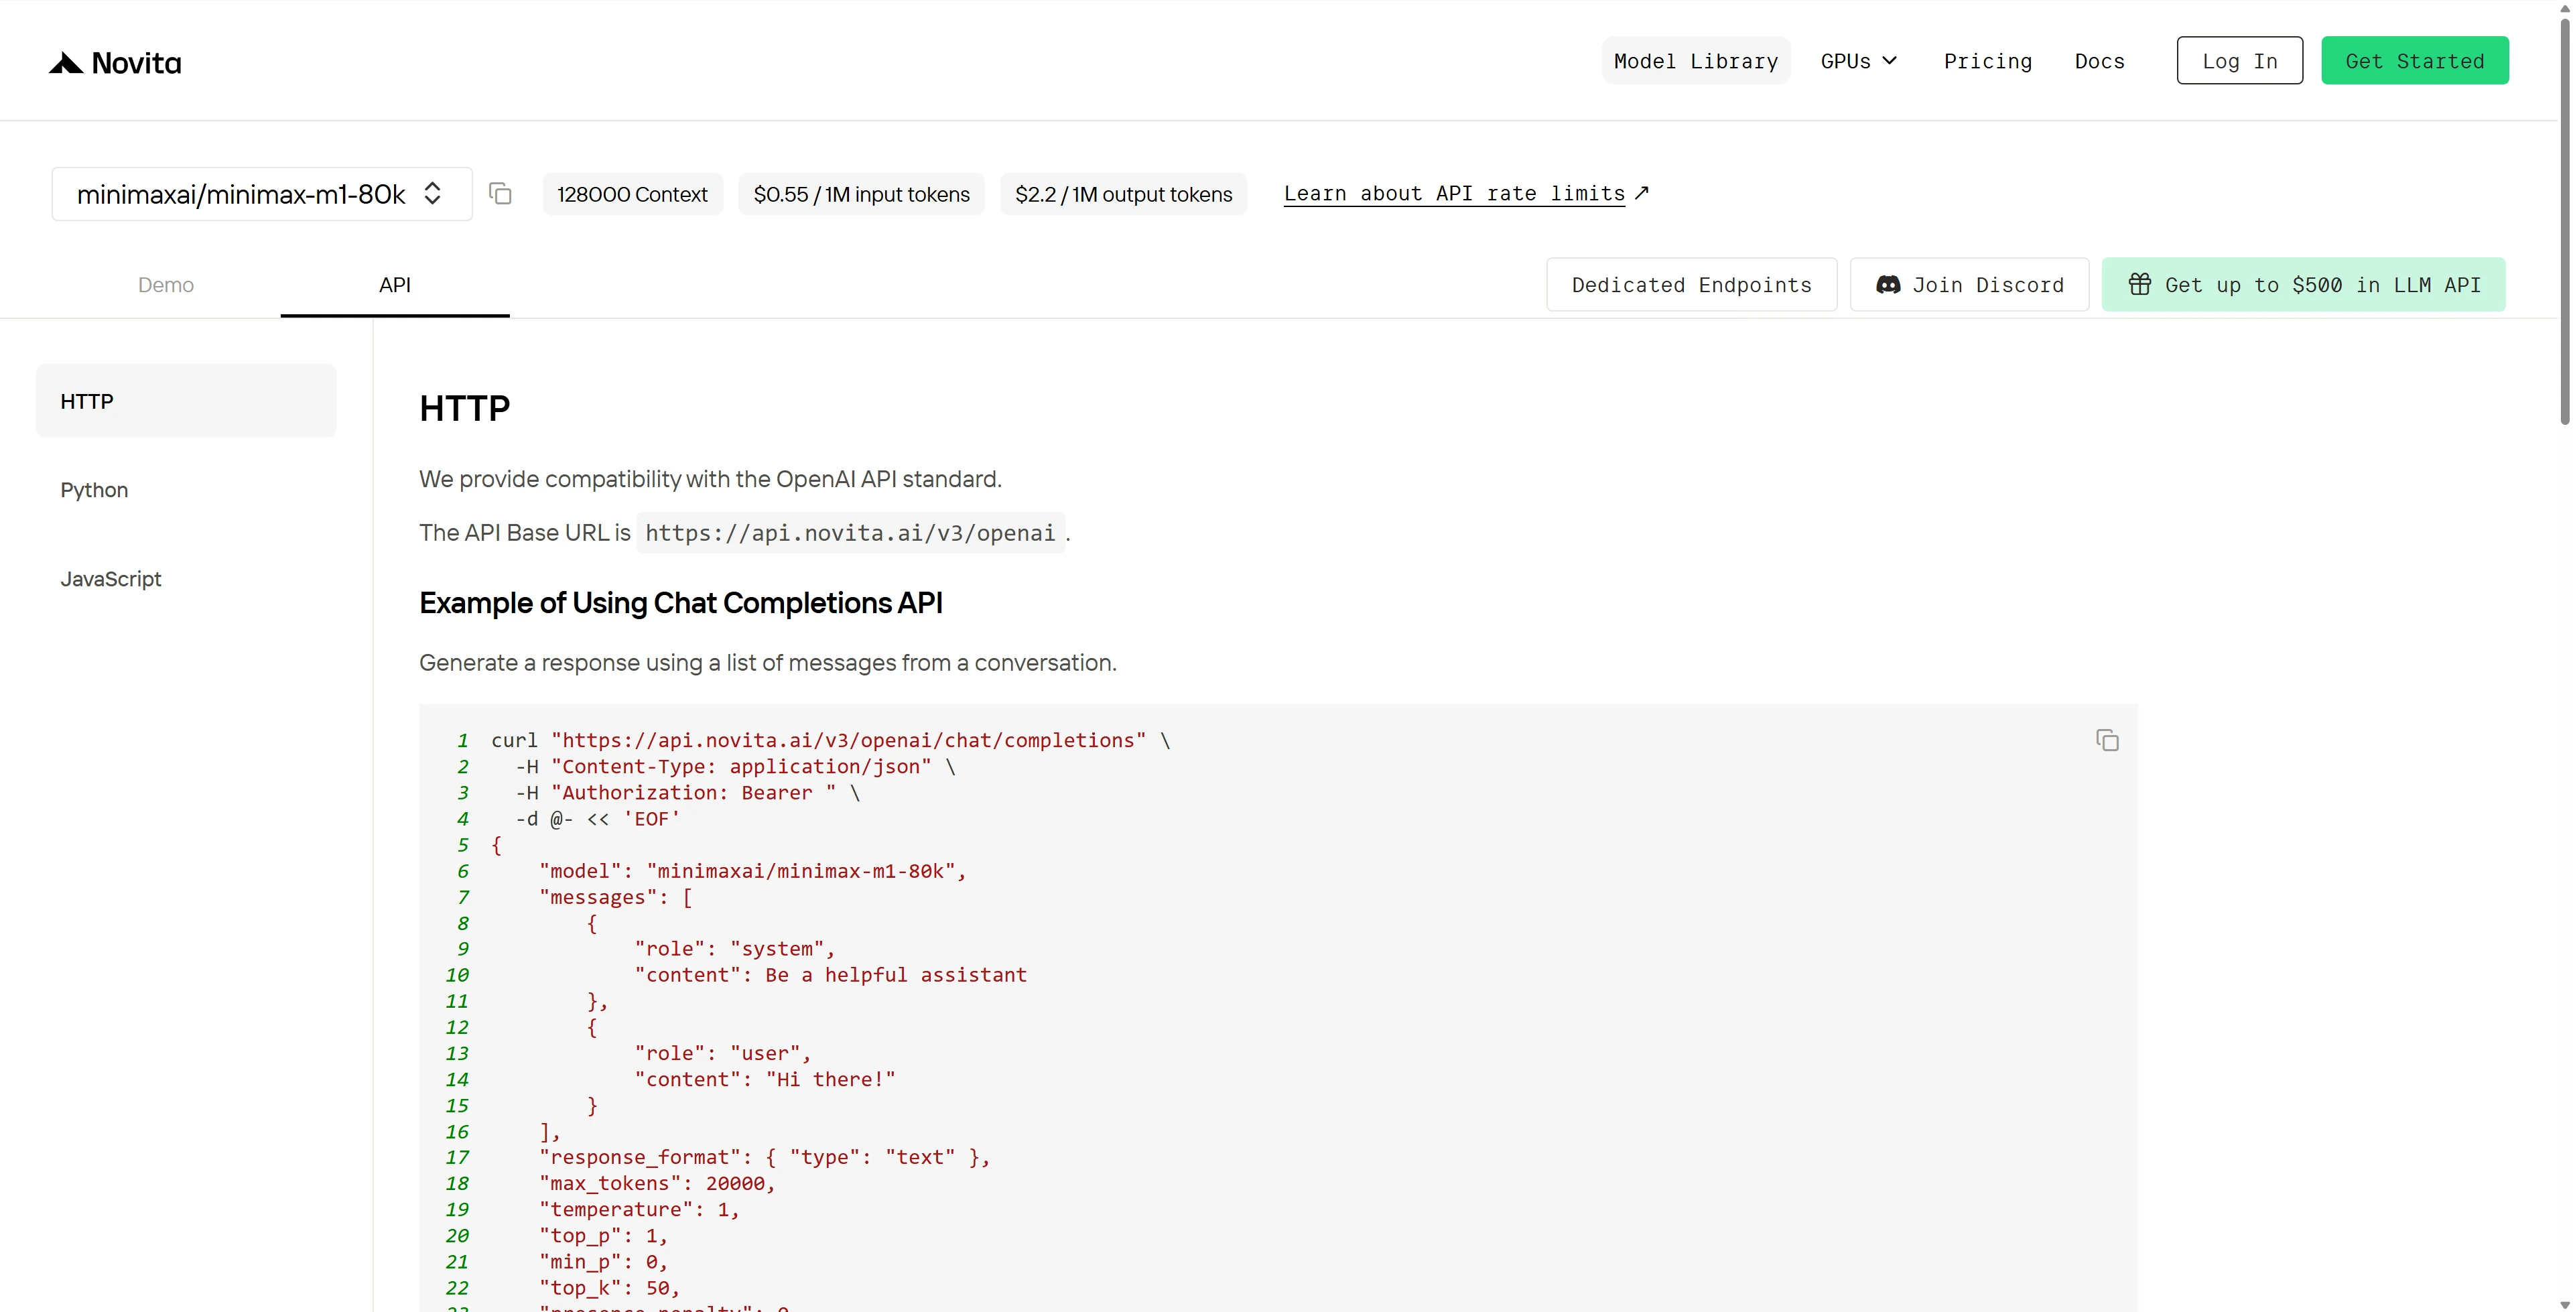The width and height of the screenshot is (2573, 1312).
Task: Click the Discord icon in Join Discord
Action: coord(1888,285)
